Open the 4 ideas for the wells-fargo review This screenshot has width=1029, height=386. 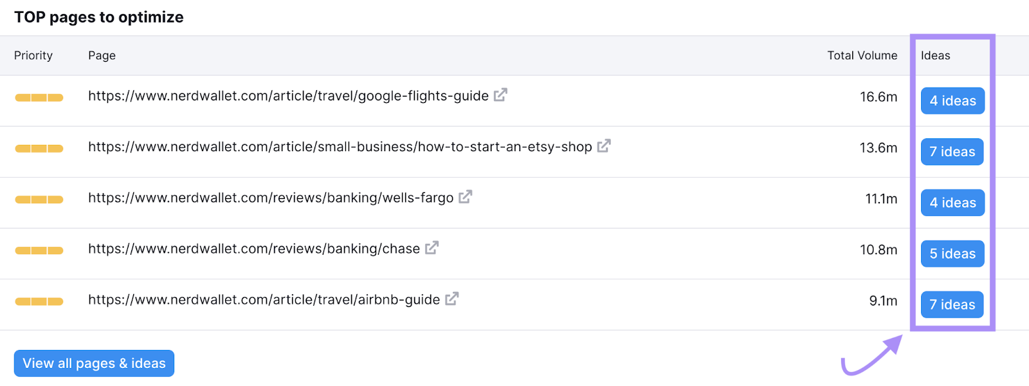click(x=952, y=202)
